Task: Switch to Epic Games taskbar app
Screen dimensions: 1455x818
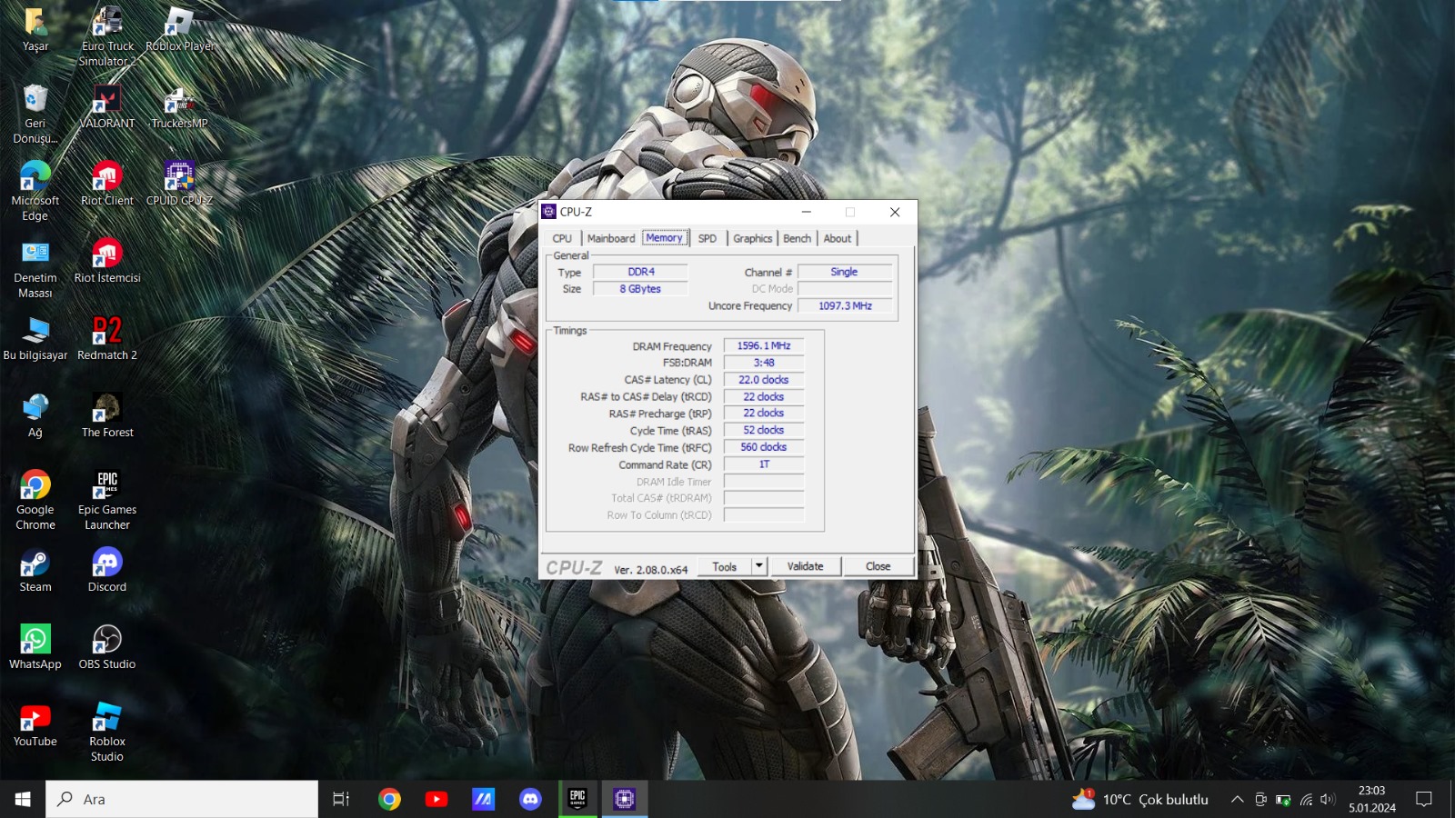Action: click(x=577, y=799)
